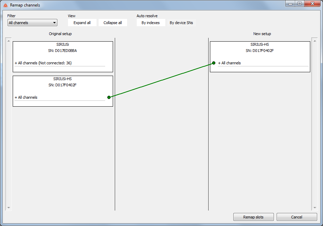Select green connector dot on original SIRIUSi-HS

click(109, 97)
